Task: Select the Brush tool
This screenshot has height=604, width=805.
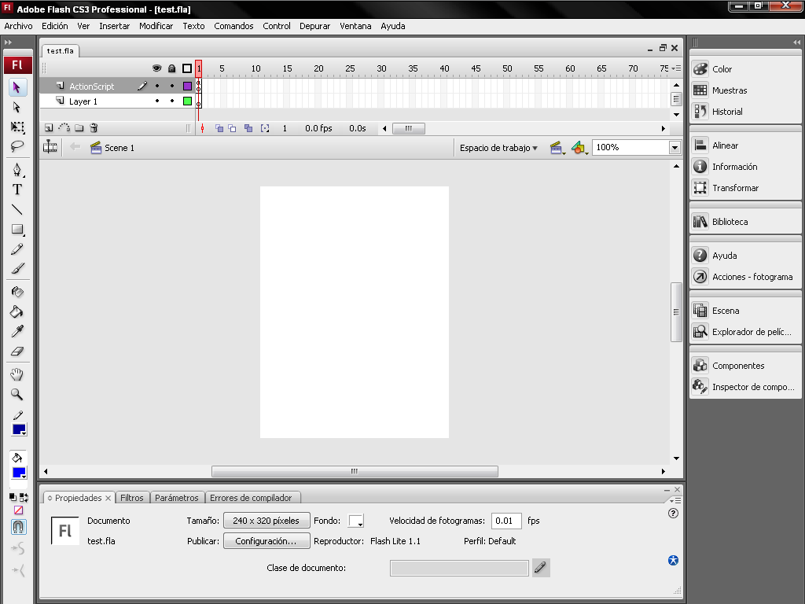Action: pyautogui.click(x=17, y=269)
